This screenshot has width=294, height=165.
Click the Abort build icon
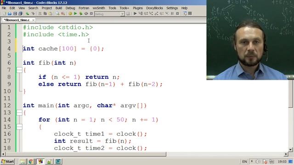tap(91, 14)
